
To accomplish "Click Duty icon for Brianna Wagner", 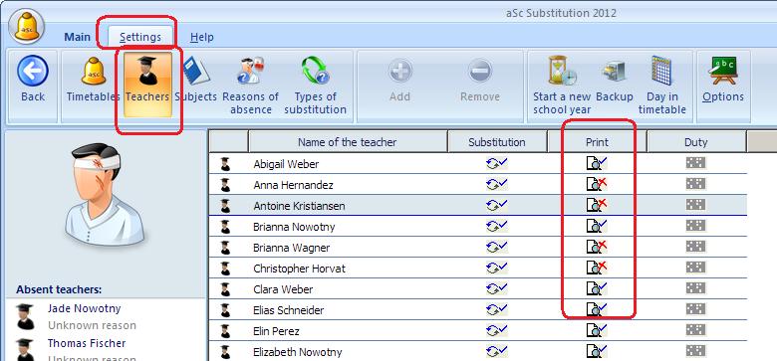I will (695, 247).
